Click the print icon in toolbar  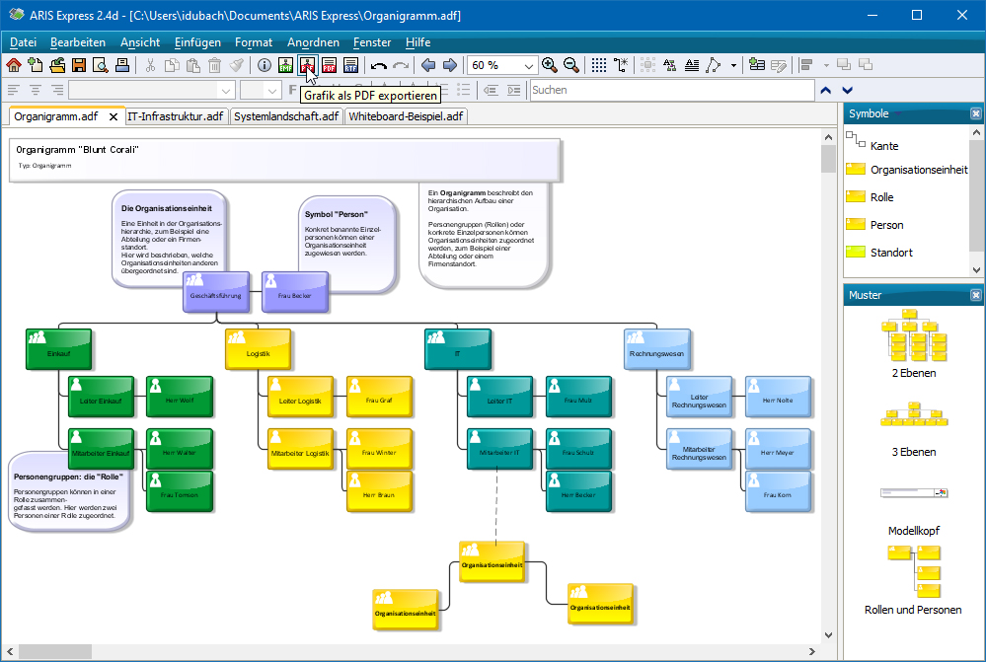click(122, 65)
